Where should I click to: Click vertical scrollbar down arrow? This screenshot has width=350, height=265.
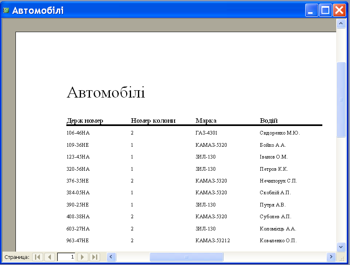point(341,247)
